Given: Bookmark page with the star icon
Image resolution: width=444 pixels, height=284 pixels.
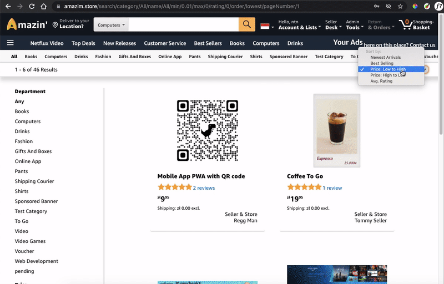Looking at the screenshot, I should click(400, 6).
